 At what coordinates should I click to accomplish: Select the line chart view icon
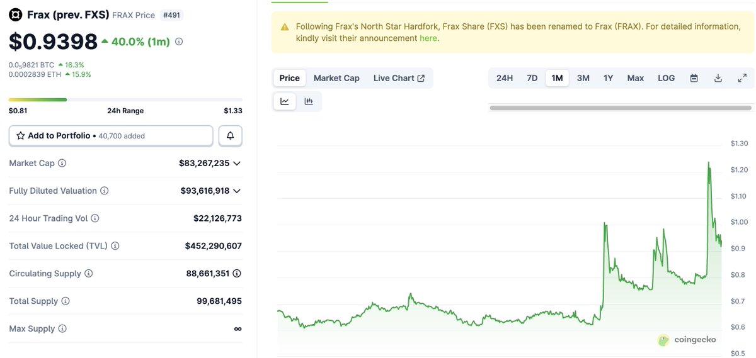[x=285, y=101]
